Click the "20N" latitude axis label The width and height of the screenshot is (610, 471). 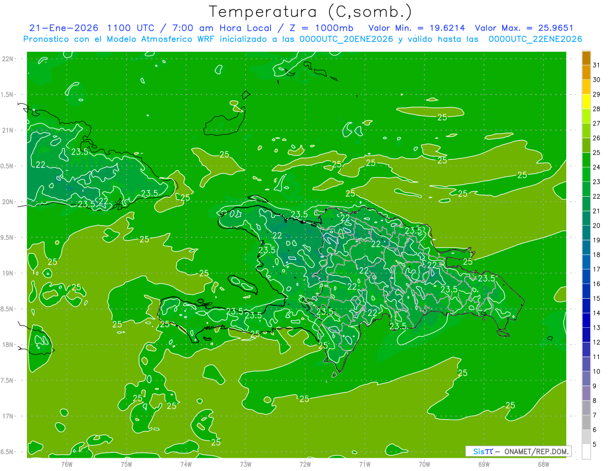point(7,202)
